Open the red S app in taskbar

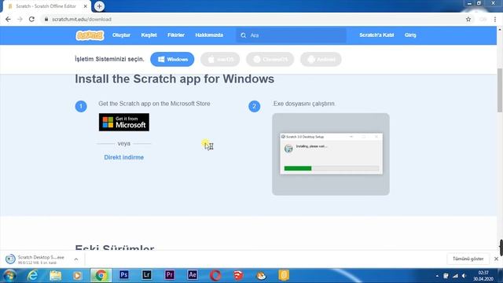tap(238, 275)
